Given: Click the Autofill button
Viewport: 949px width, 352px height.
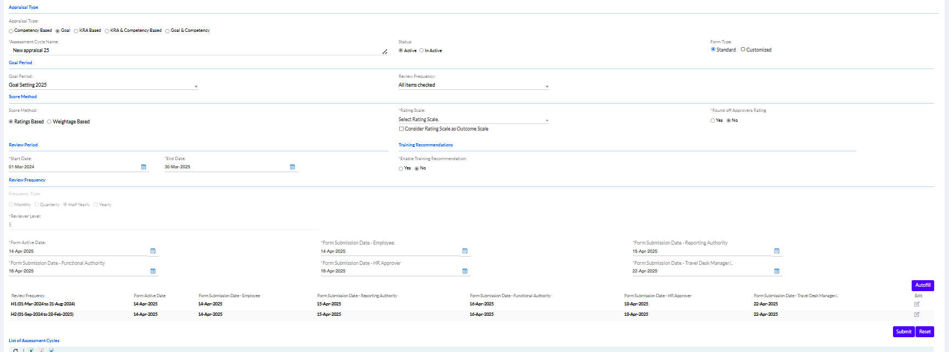Looking at the screenshot, I should coord(923,285).
